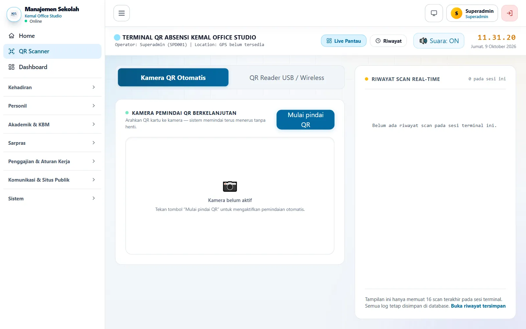Click the monitor display icon button
This screenshot has width=526, height=329.
[x=434, y=13]
